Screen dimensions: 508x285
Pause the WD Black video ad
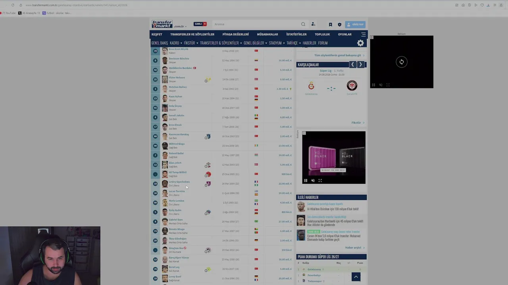(x=306, y=180)
